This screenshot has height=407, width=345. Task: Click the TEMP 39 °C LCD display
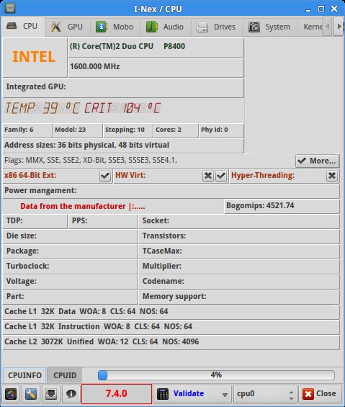42,108
